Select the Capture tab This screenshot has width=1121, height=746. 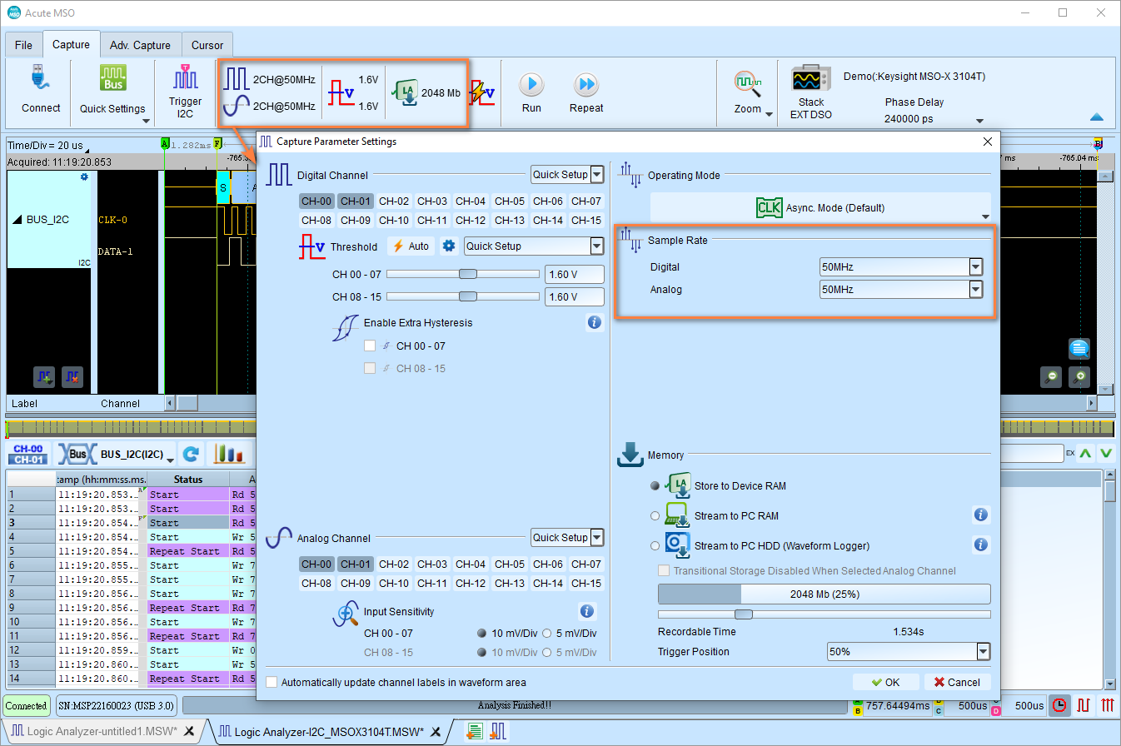pos(71,44)
